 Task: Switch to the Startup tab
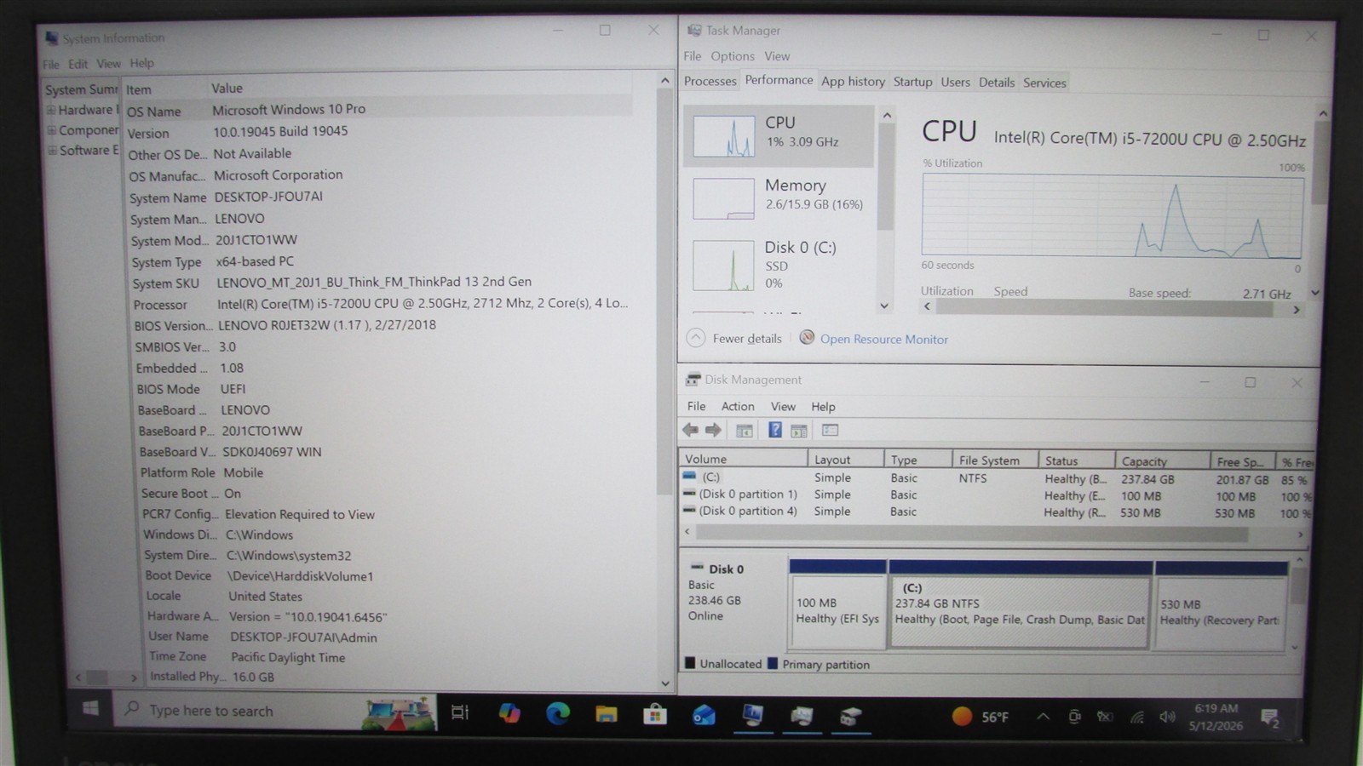(x=912, y=83)
